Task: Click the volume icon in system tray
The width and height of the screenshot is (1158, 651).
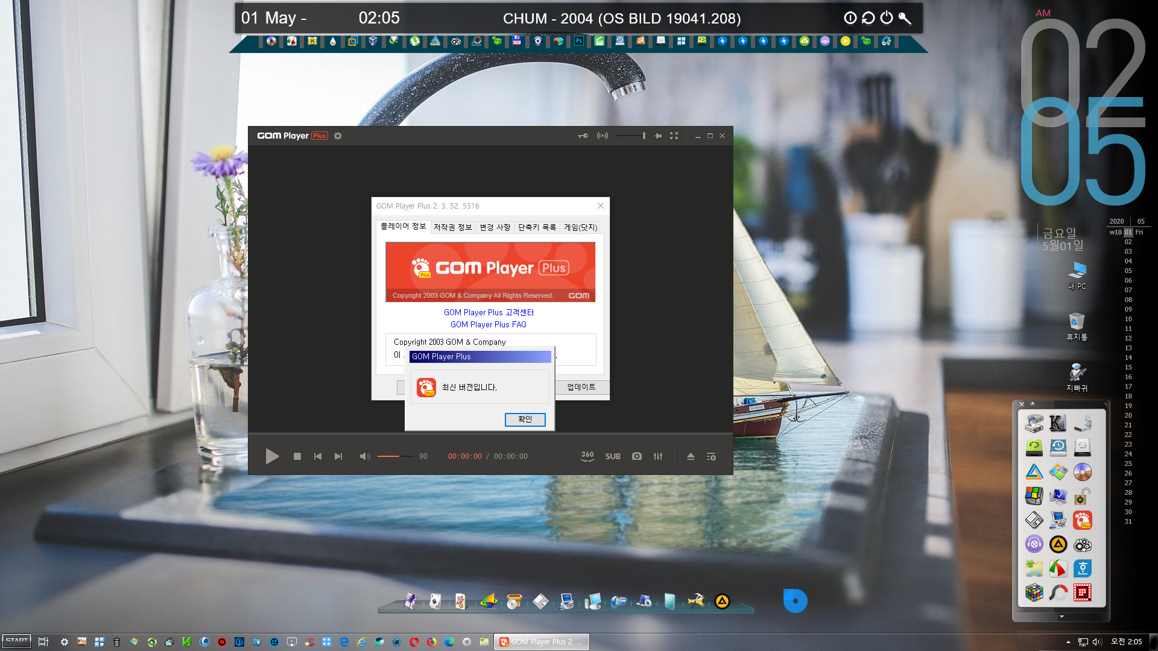Action: coord(1097,642)
